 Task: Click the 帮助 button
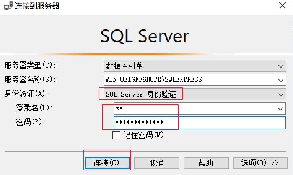[x=206, y=163]
